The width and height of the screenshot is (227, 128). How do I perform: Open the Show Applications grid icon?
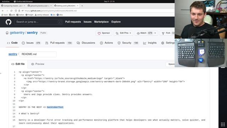[223, 124]
